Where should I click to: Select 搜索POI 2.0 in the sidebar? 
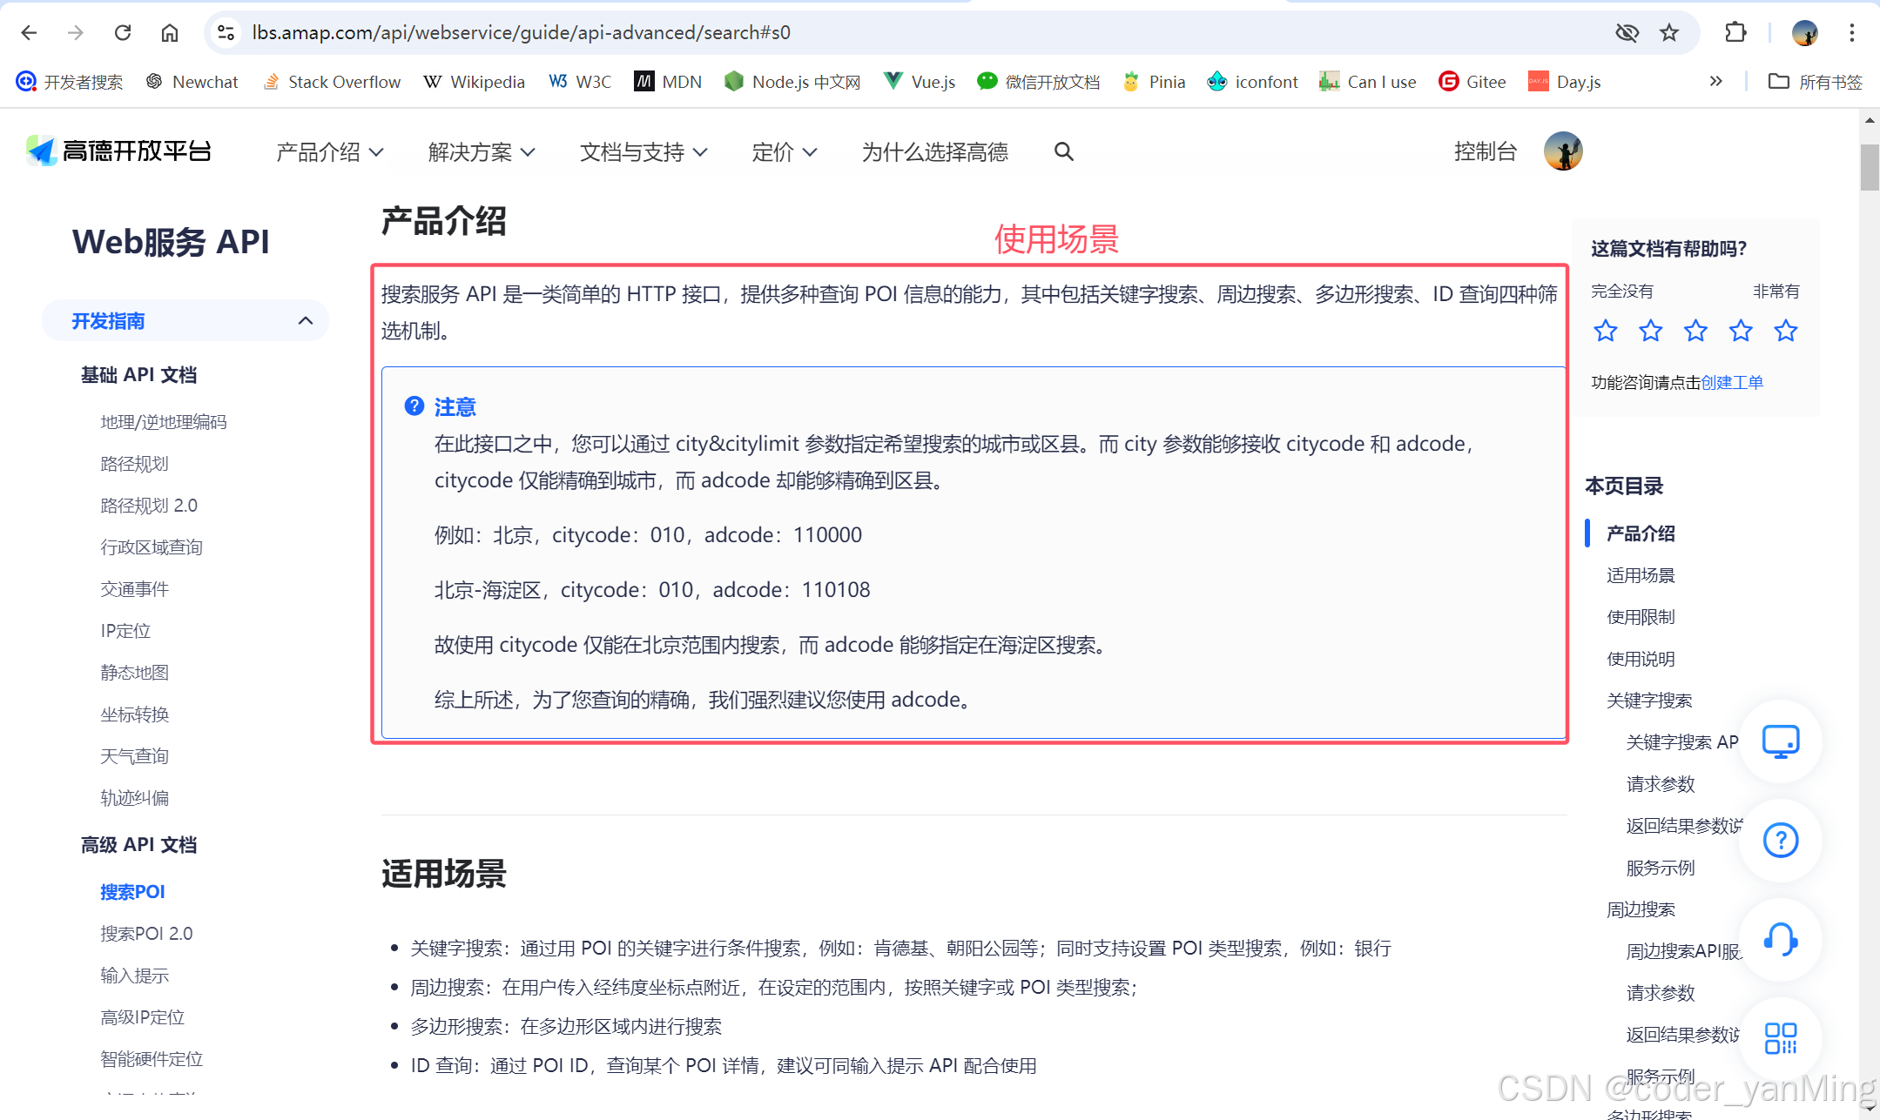(146, 933)
